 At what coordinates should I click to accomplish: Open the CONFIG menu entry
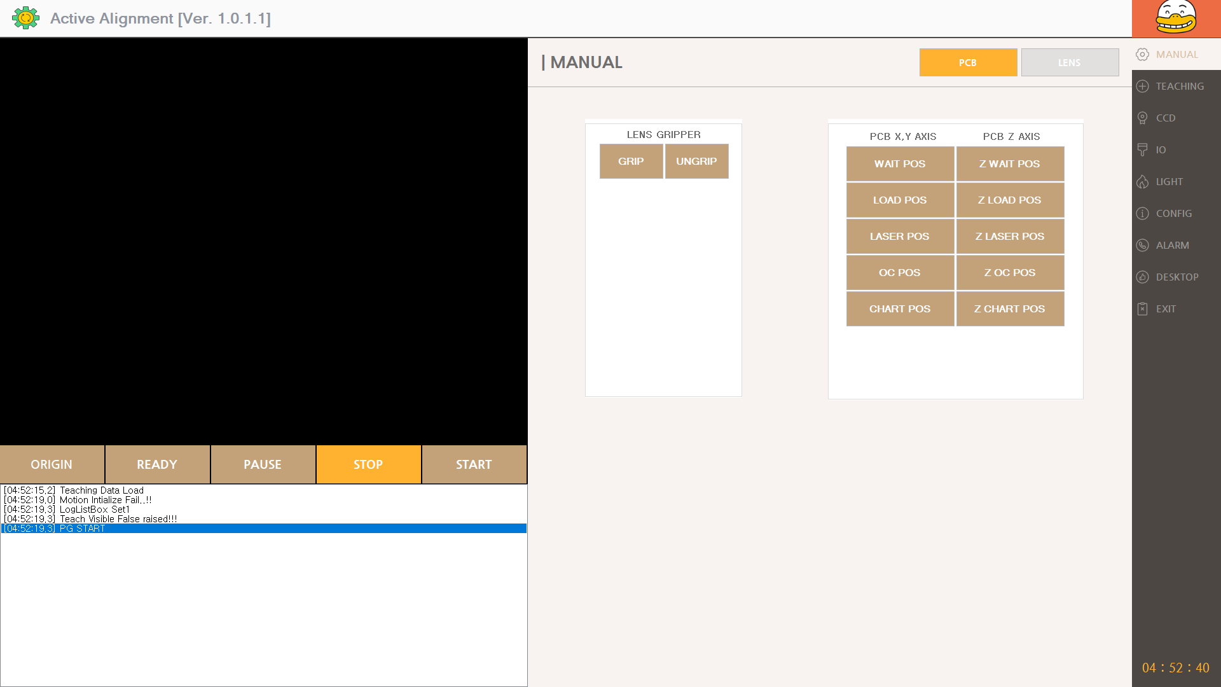click(1176, 214)
